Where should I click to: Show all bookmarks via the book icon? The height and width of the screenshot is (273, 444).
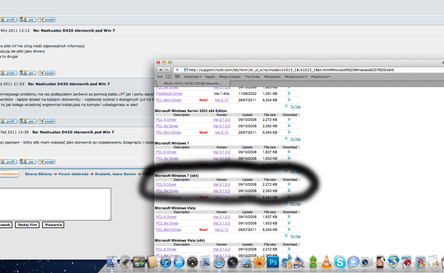tap(169, 77)
